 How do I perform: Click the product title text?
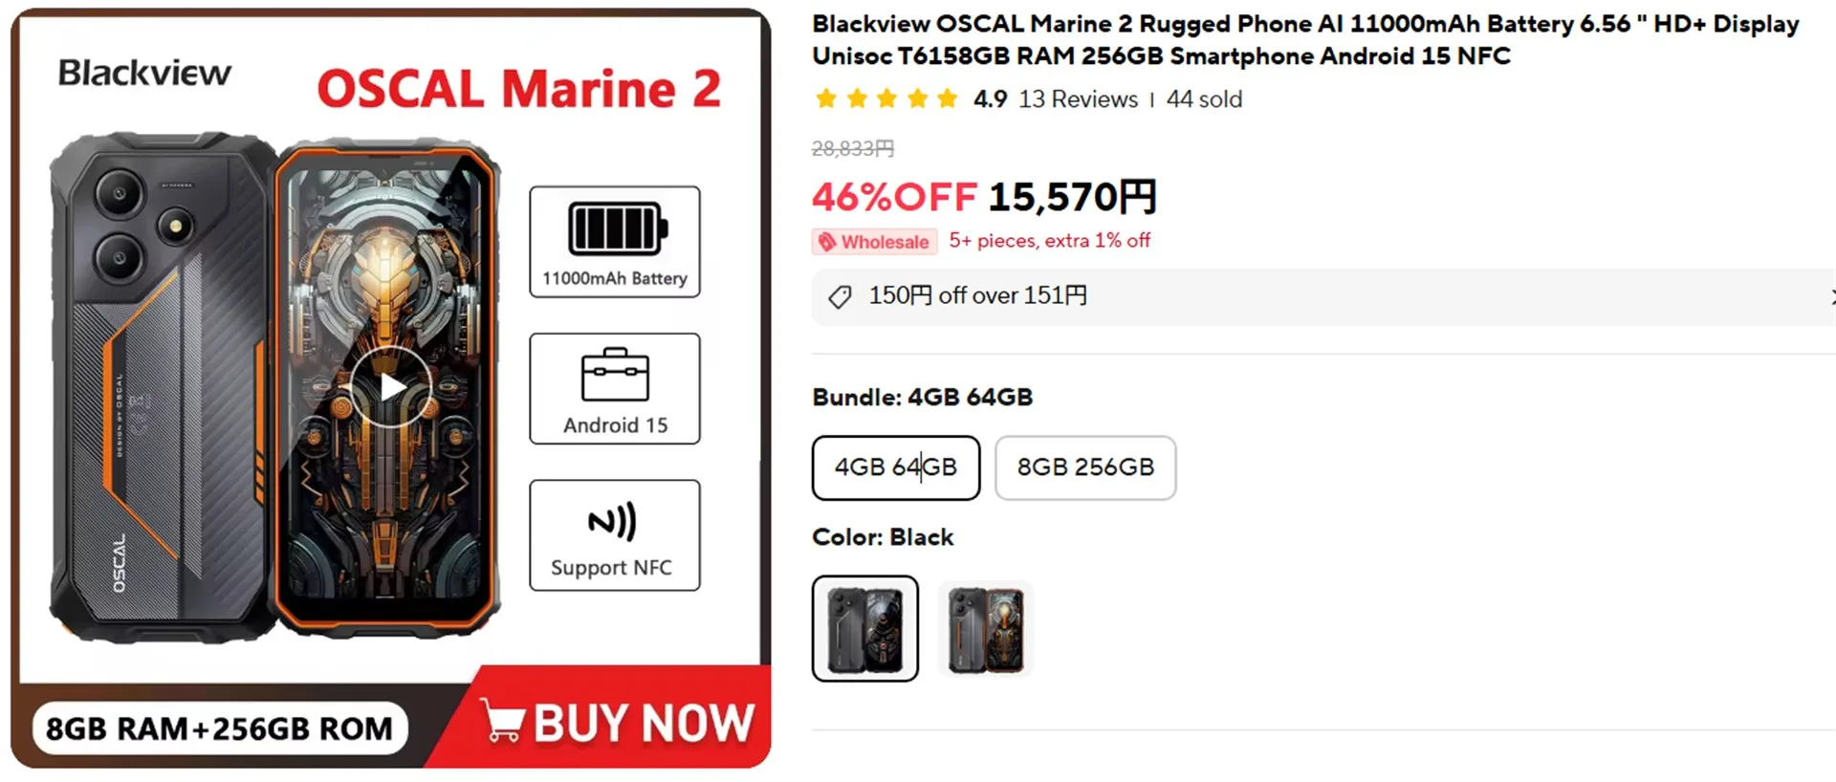coord(1304,40)
